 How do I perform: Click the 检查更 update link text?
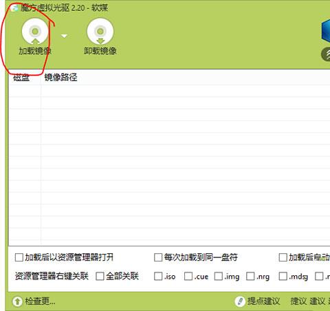click(40, 301)
